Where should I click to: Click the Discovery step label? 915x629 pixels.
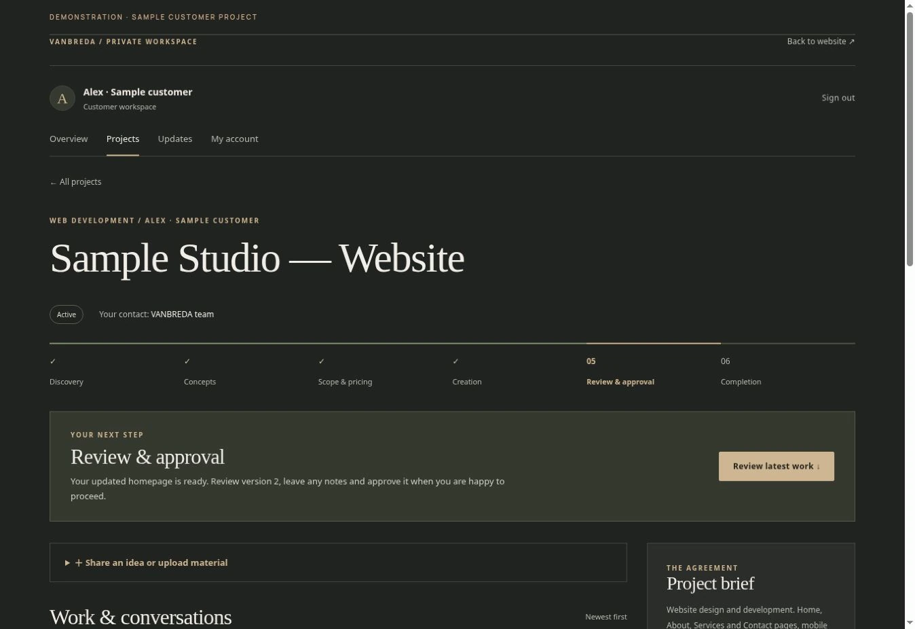pos(67,382)
